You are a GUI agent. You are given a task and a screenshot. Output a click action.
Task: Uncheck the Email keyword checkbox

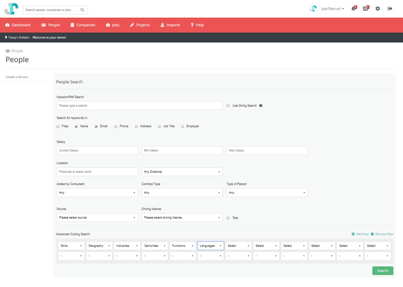pyautogui.click(x=96, y=126)
